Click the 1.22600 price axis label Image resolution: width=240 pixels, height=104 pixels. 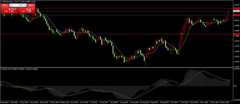coord(236,51)
